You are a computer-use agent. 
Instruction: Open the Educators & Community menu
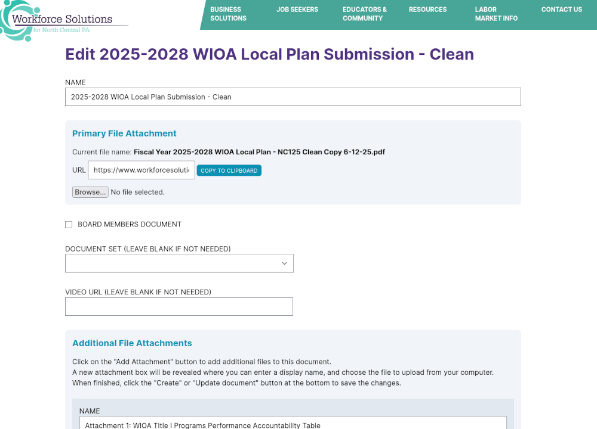pyautogui.click(x=364, y=14)
